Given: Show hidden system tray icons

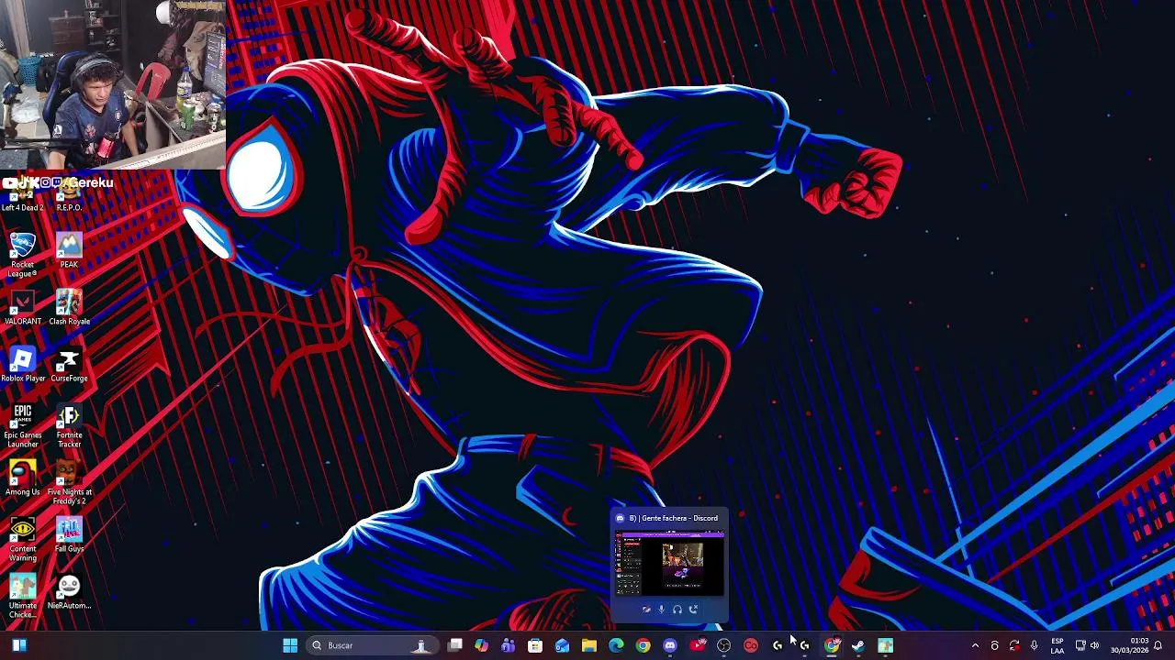Looking at the screenshot, I should 975,645.
